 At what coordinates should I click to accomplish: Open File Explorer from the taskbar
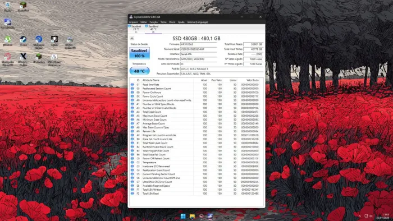pyautogui.click(x=192, y=216)
